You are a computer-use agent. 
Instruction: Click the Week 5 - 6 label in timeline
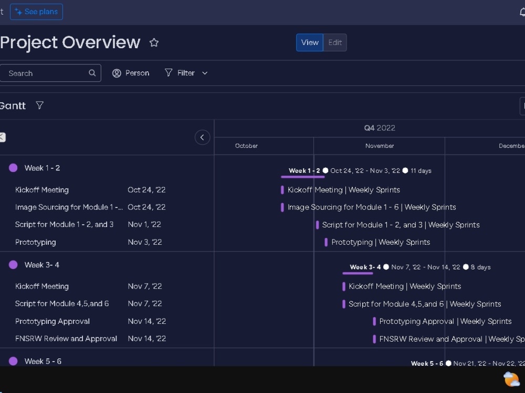[427, 363]
